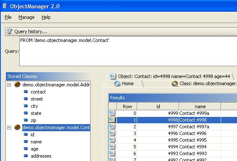The width and height of the screenshot is (237, 161).
Task: Click the house icon on Home tab
Action: click(x=117, y=83)
